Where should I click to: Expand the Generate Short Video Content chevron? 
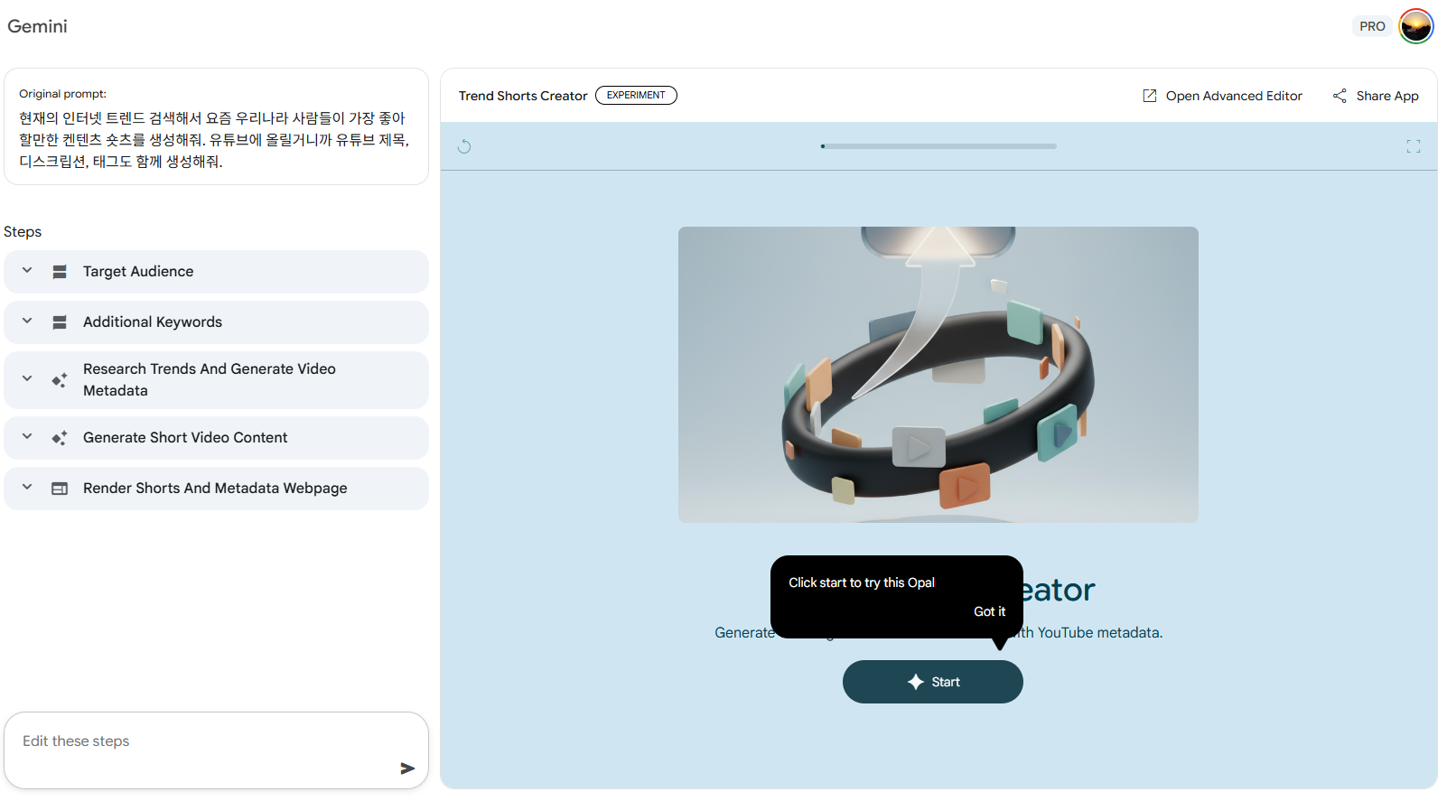pos(27,436)
